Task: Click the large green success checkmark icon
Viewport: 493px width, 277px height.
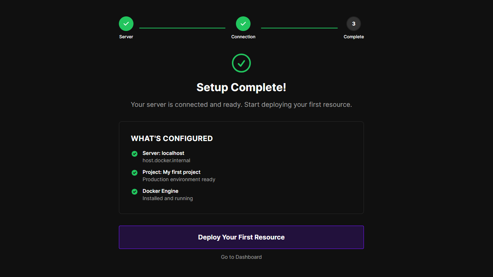Action: (x=241, y=63)
